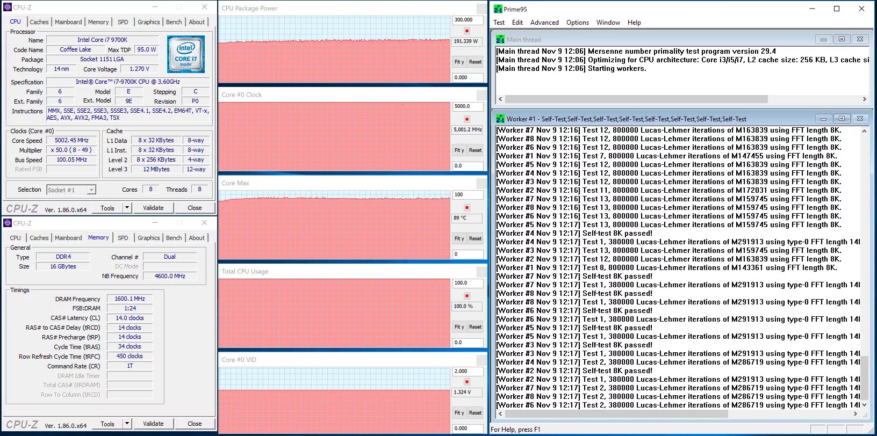Click Validate in upper CPU-Z window
The width and height of the screenshot is (877, 436).
tap(153, 208)
